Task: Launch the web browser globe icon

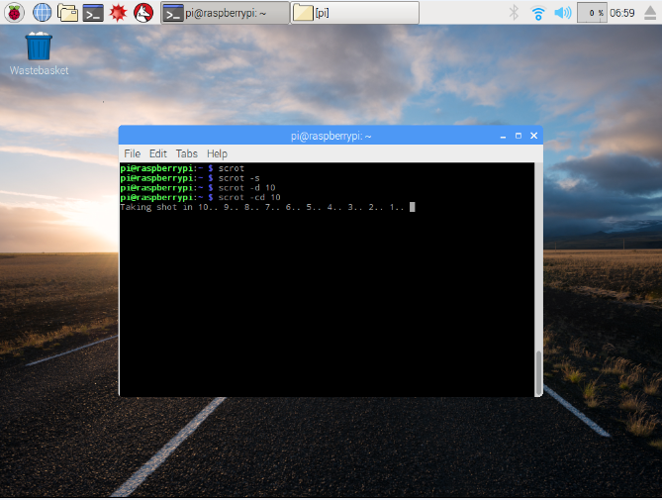Action: coord(43,13)
